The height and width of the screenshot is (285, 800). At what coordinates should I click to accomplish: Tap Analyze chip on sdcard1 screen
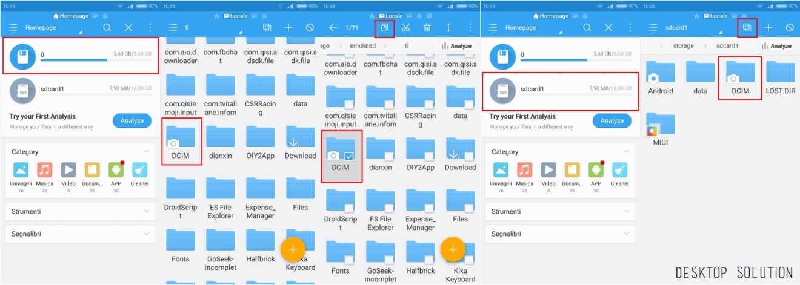(777, 46)
